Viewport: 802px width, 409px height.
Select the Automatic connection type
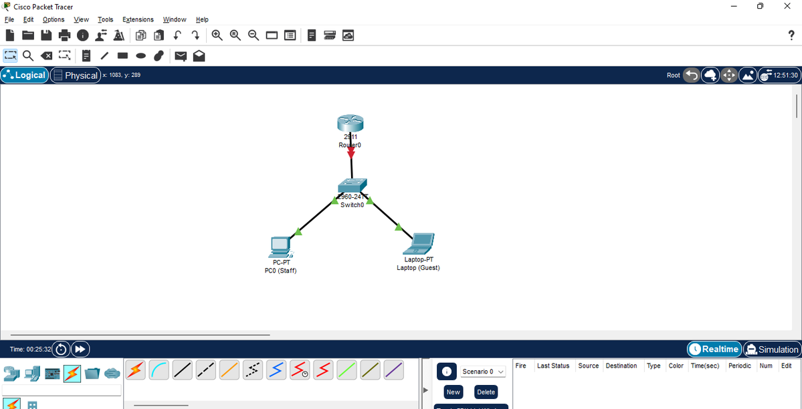135,370
